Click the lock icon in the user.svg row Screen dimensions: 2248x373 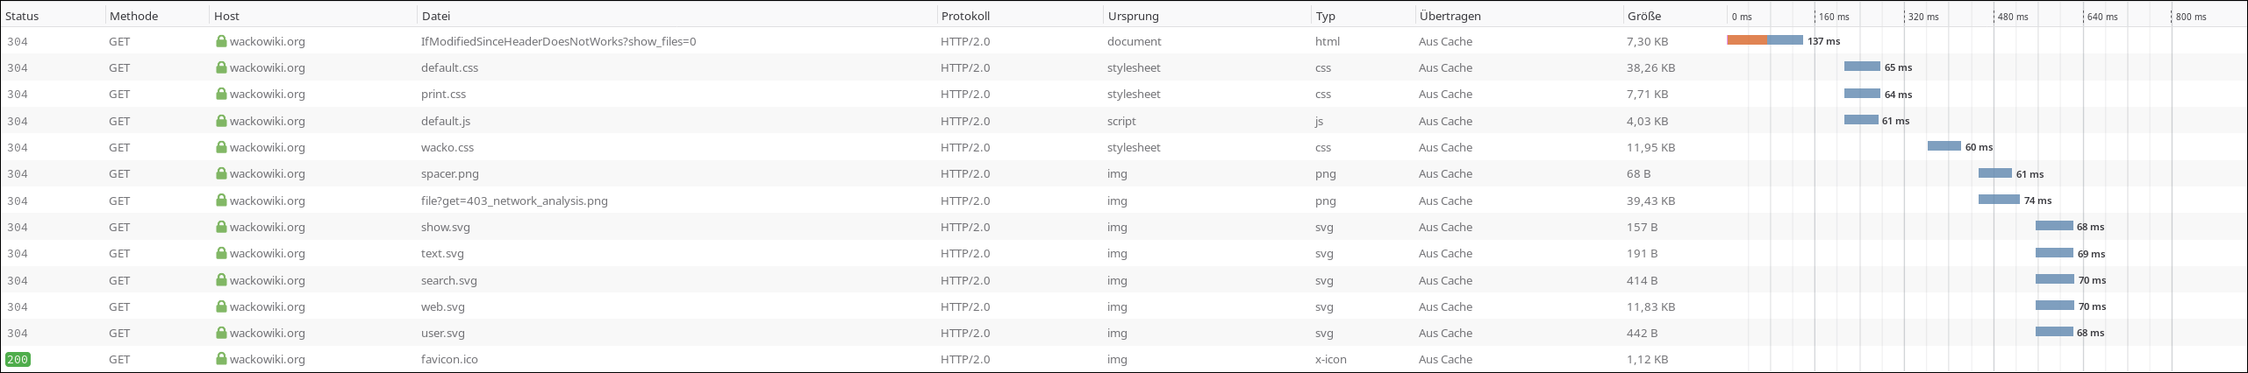tap(221, 333)
